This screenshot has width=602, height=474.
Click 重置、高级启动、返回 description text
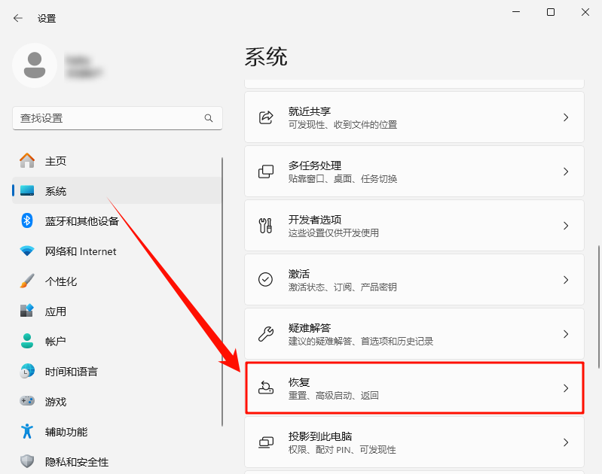pyautogui.click(x=333, y=396)
